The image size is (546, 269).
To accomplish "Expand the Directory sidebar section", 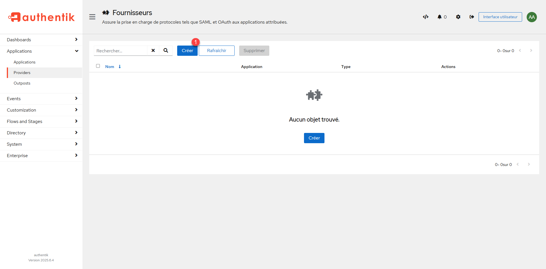I will point(41,133).
